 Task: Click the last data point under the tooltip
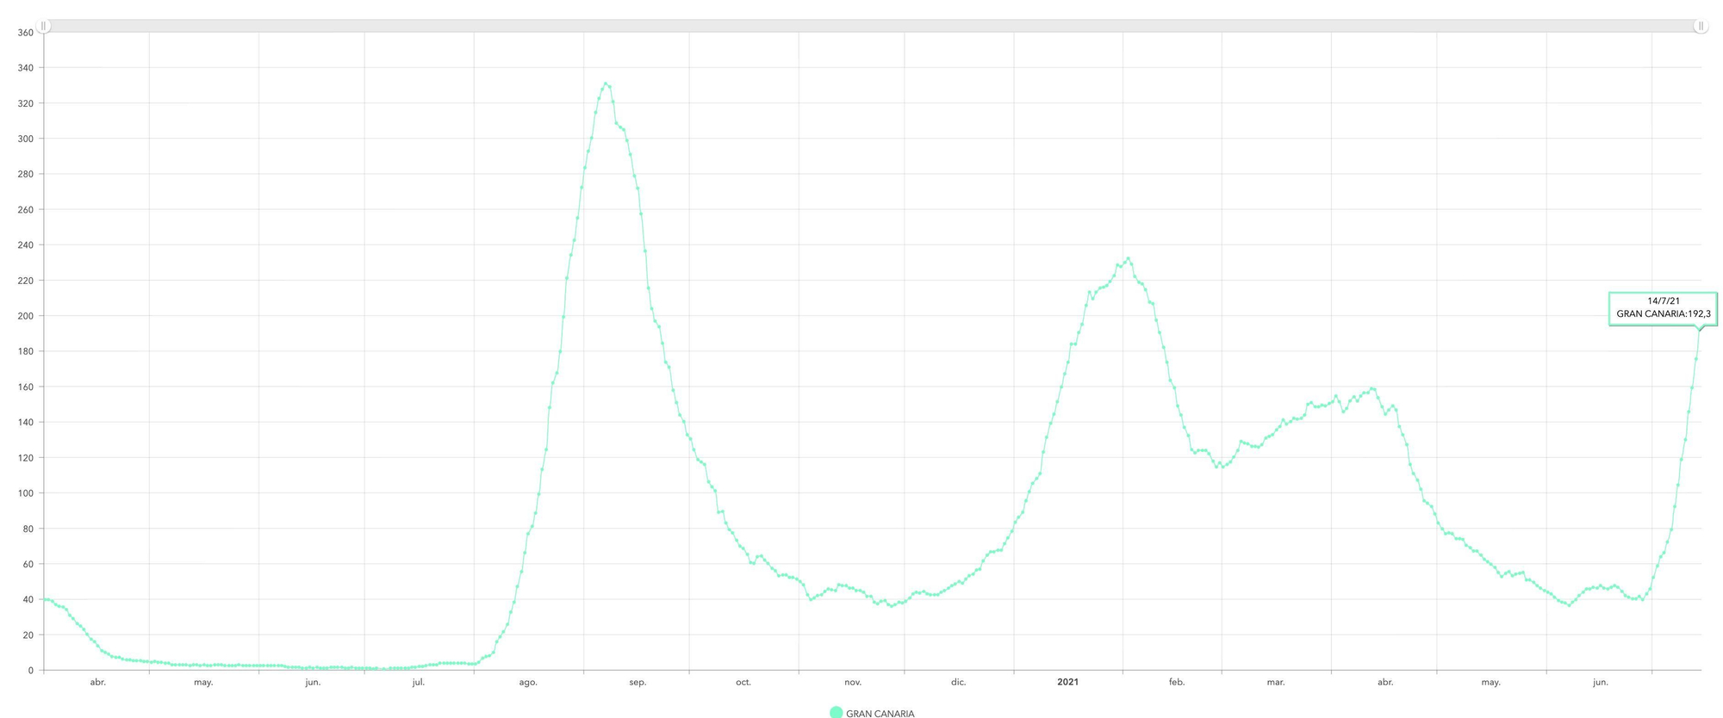[1700, 330]
